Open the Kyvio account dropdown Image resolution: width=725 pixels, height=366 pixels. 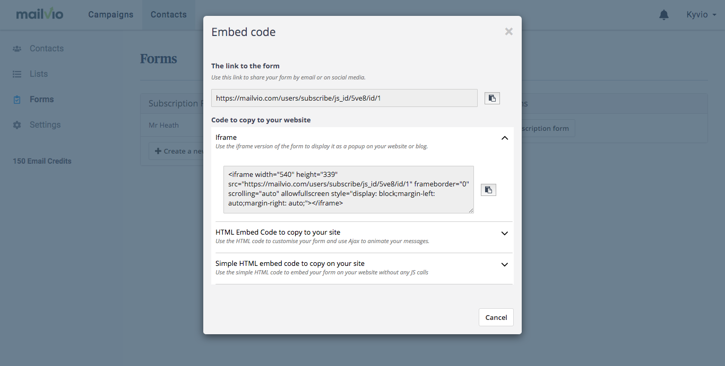pos(701,15)
